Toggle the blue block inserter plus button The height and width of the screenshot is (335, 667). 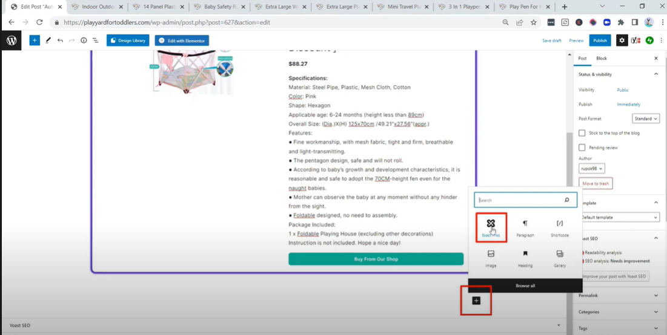point(35,41)
